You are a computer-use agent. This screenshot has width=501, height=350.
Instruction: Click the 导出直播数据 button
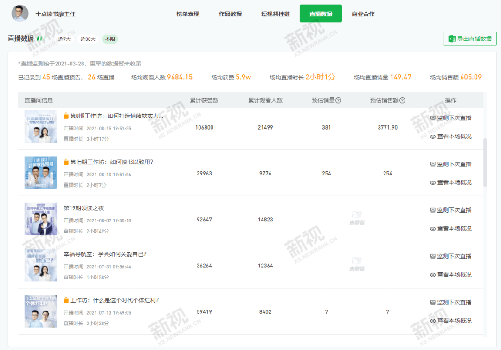pos(469,39)
